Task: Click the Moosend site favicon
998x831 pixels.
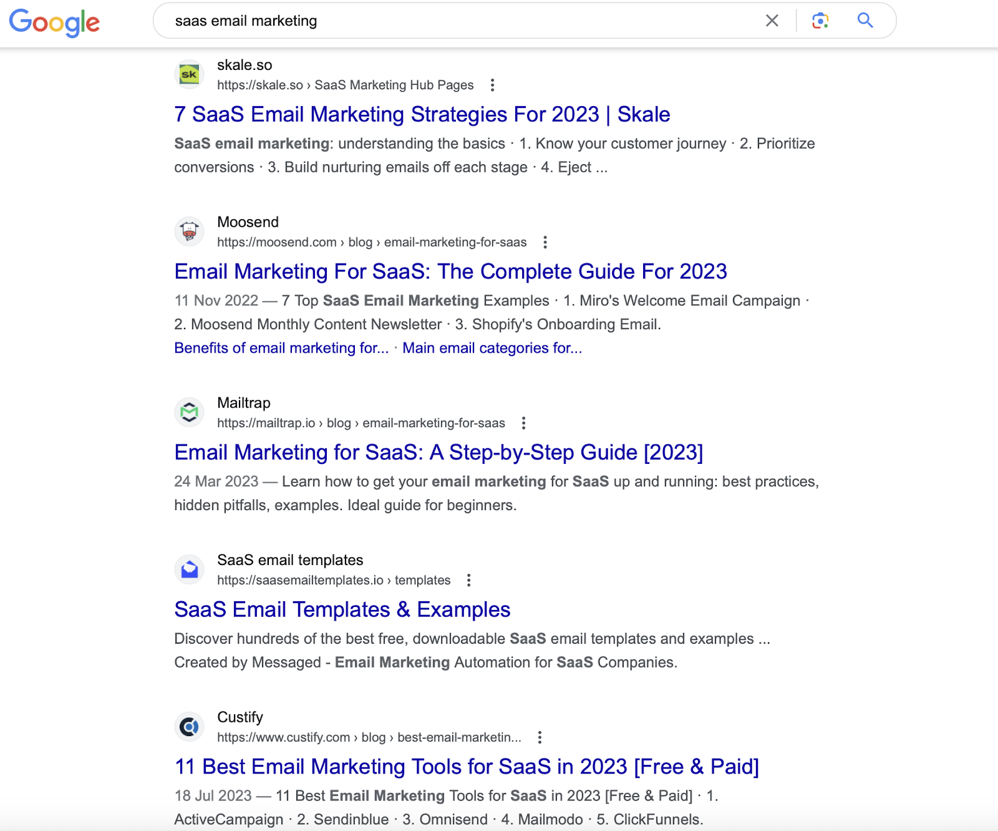Action: click(189, 232)
